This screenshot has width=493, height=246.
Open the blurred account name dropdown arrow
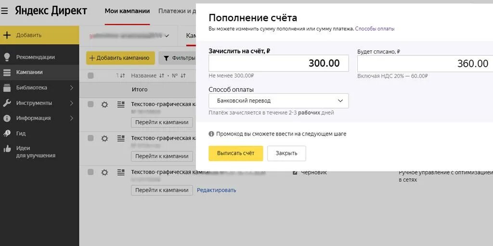pos(167,36)
